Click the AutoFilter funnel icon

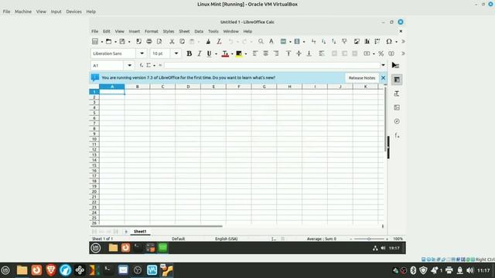[x=344, y=41]
